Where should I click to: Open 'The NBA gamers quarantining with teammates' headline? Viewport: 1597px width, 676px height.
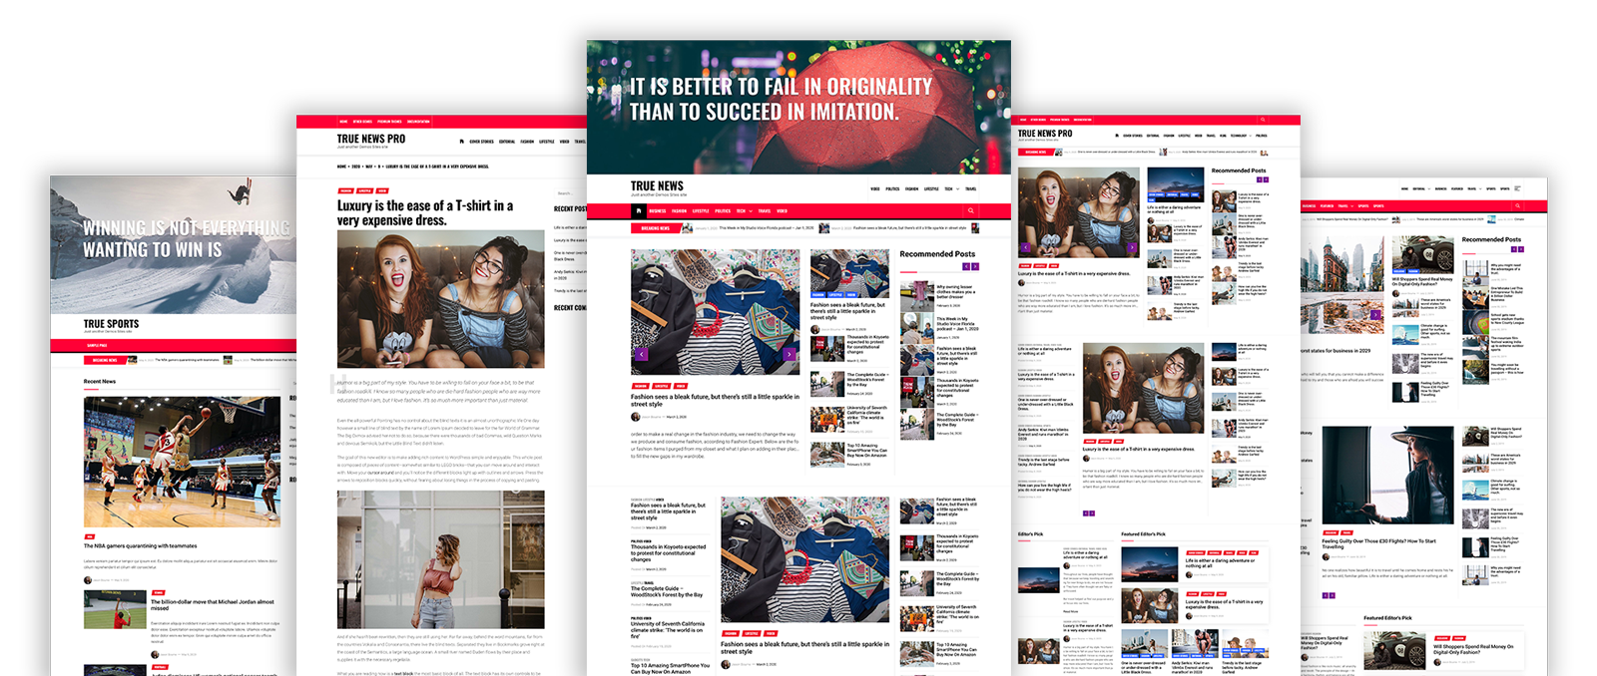(x=140, y=545)
